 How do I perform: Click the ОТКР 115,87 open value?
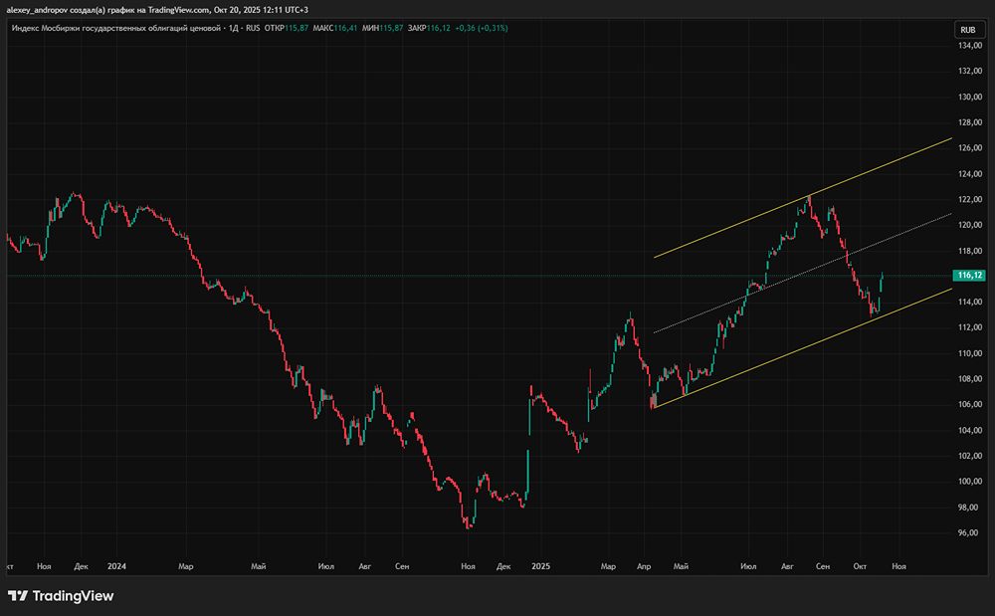(287, 28)
